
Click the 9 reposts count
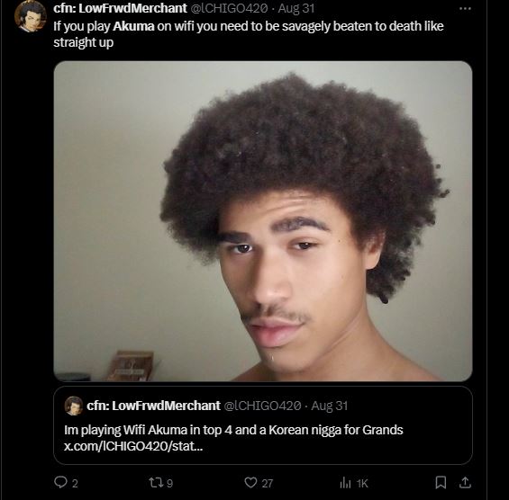pos(169,483)
